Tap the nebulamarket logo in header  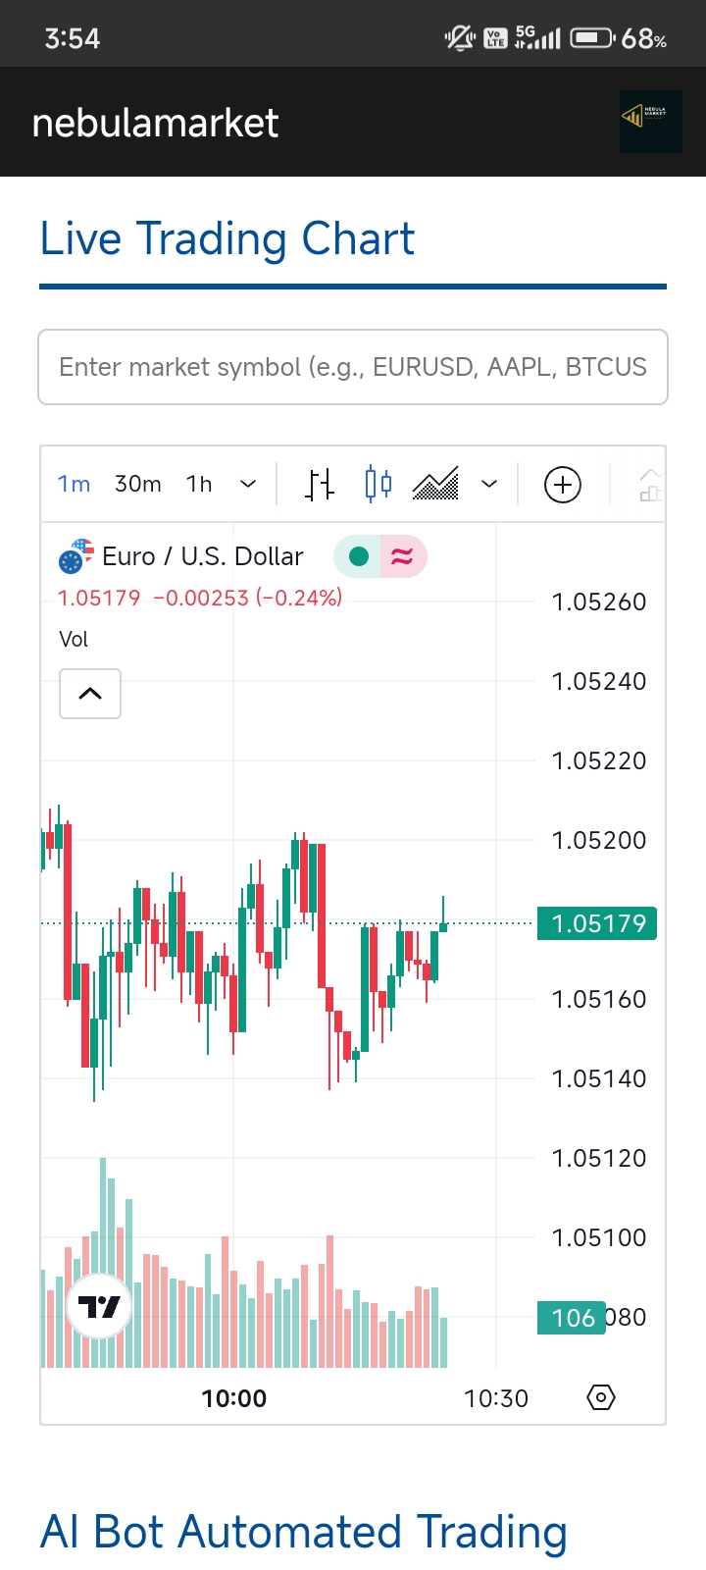coord(650,122)
